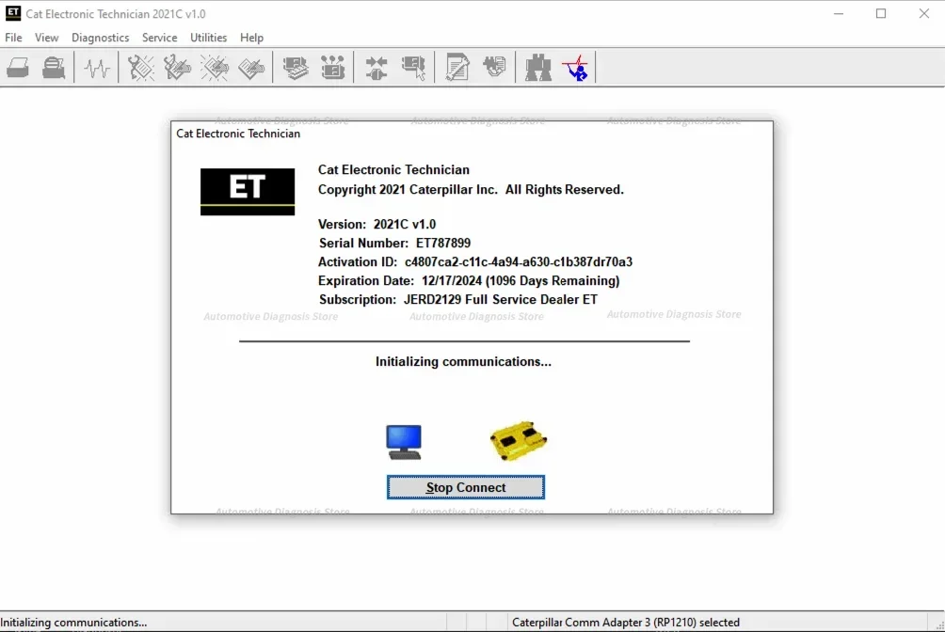Open the Events toolbar icon

[x=215, y=67]
